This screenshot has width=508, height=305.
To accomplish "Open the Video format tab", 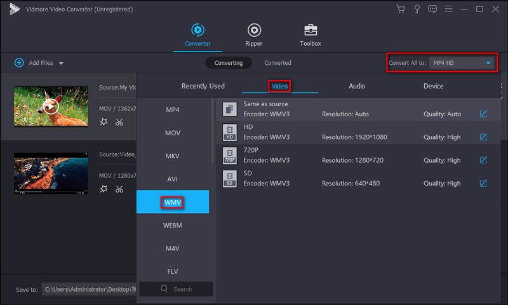I will click(x=279, y=86).
